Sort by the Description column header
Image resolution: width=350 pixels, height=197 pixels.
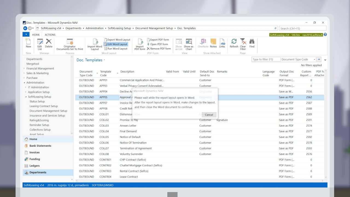pyautogui.click(x=127, y=72)
